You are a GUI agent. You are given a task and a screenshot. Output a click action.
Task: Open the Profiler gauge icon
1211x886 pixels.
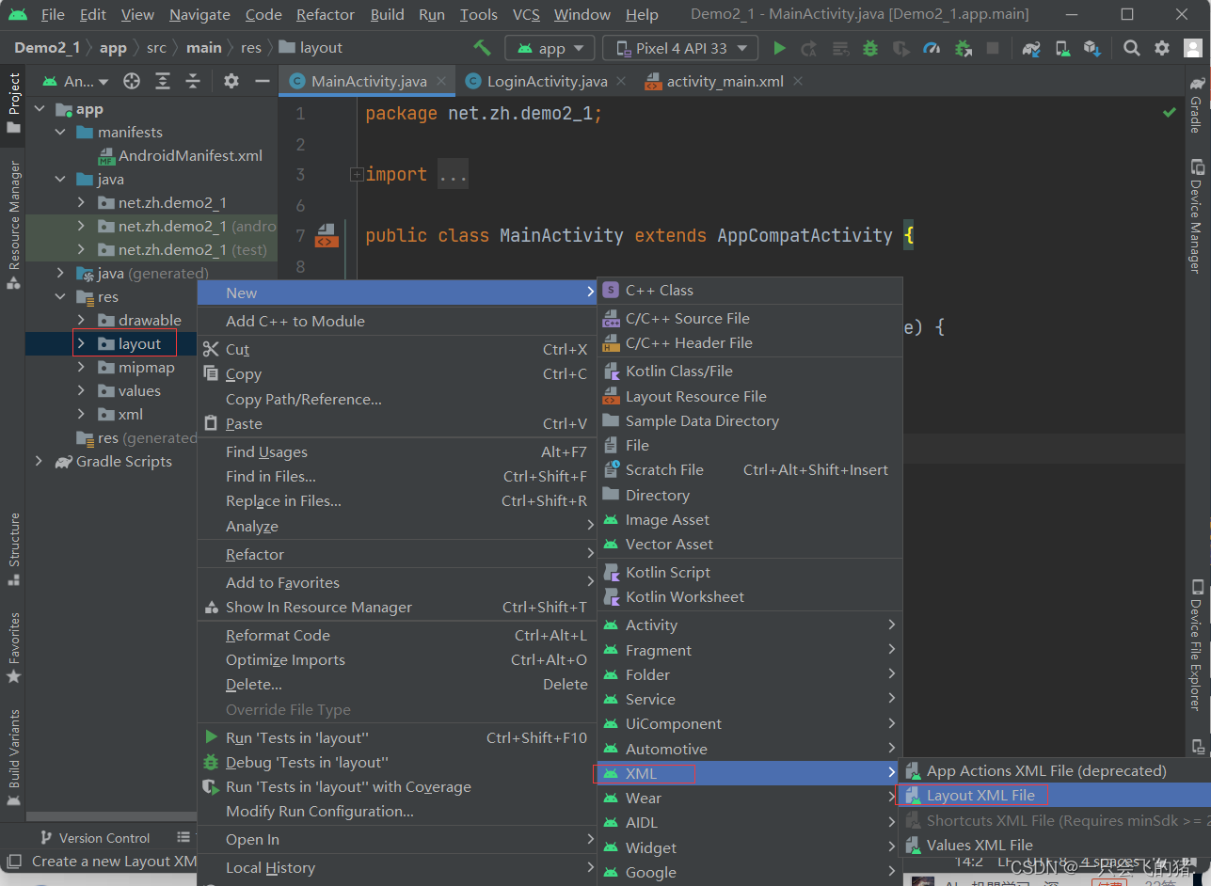pyautogui.click(x=932, y=48)
